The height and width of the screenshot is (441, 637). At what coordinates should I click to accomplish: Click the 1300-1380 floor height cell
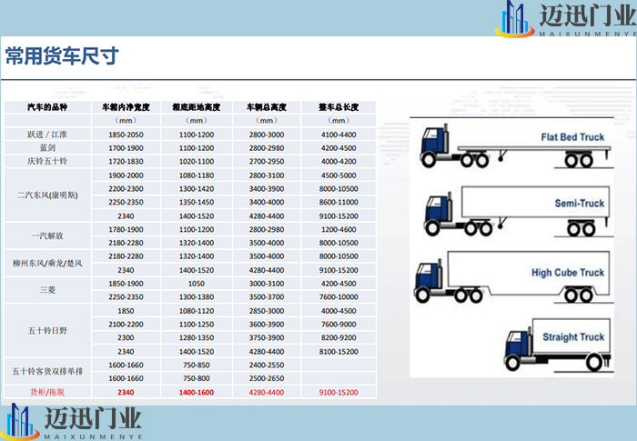tap(197, 296)
